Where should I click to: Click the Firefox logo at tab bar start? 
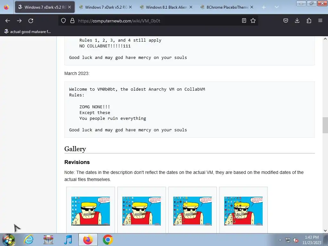6,7
